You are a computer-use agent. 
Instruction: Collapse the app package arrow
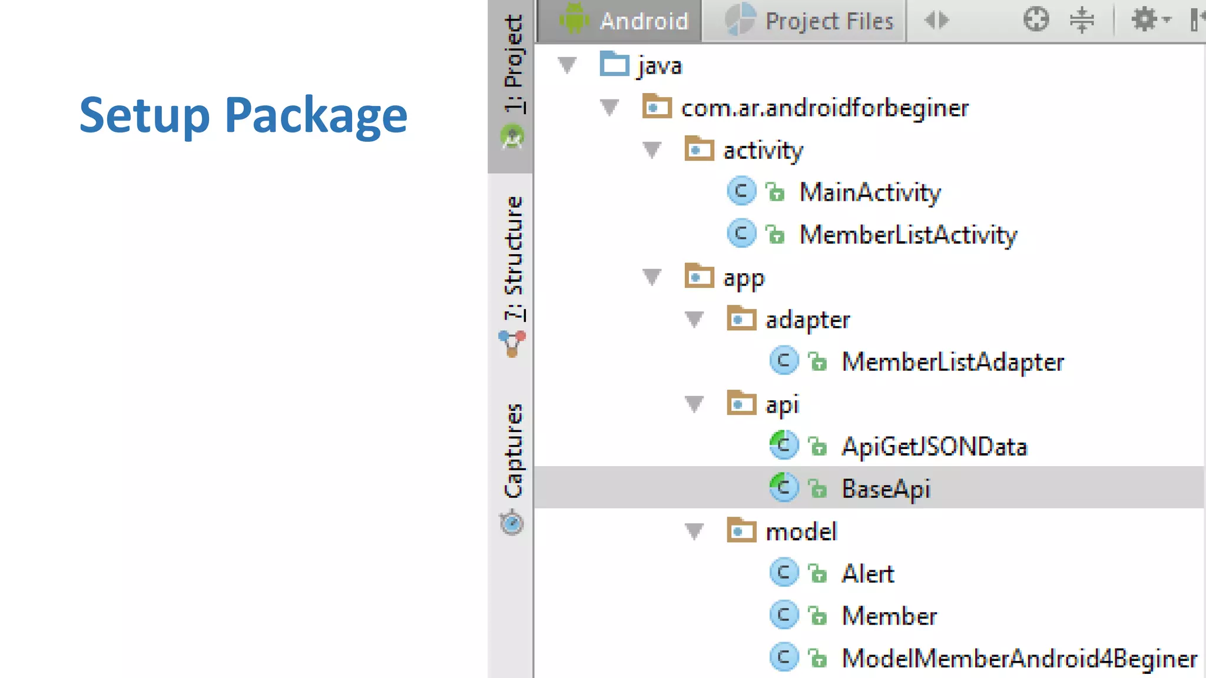point(652,277)
